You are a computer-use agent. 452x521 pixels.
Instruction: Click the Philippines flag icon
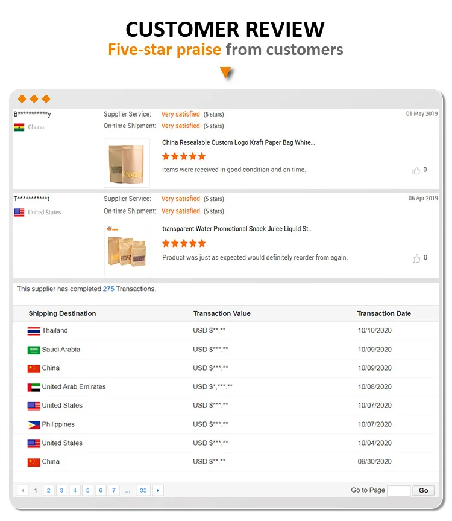click(34, 424)
